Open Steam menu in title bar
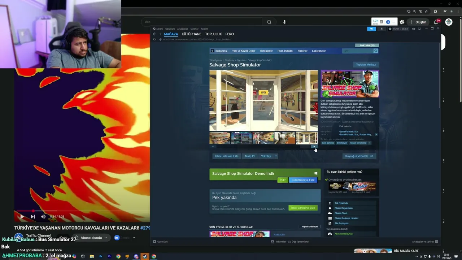 160,29
